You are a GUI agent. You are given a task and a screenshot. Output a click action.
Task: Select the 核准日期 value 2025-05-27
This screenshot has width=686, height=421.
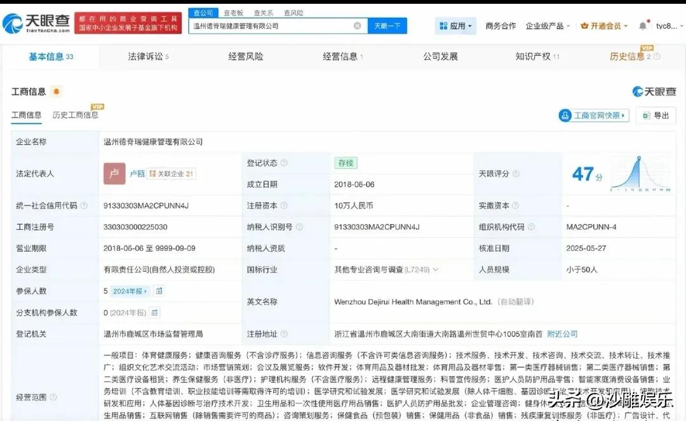pyautogui.click(x=586, y=248)
